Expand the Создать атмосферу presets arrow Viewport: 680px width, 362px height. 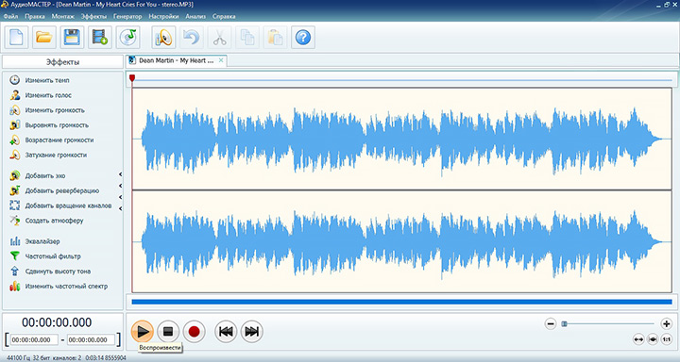point(120,208)
